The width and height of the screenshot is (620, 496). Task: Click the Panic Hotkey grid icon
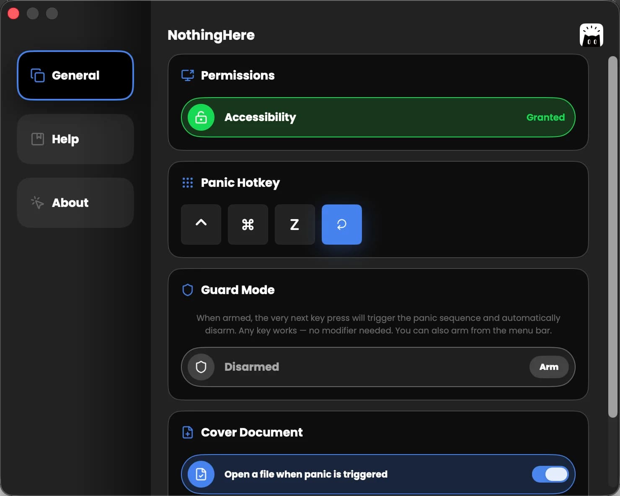click(187, 182)
